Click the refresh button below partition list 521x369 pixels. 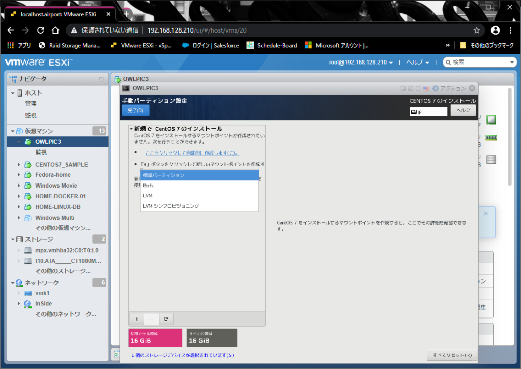[x=166, y=319]
